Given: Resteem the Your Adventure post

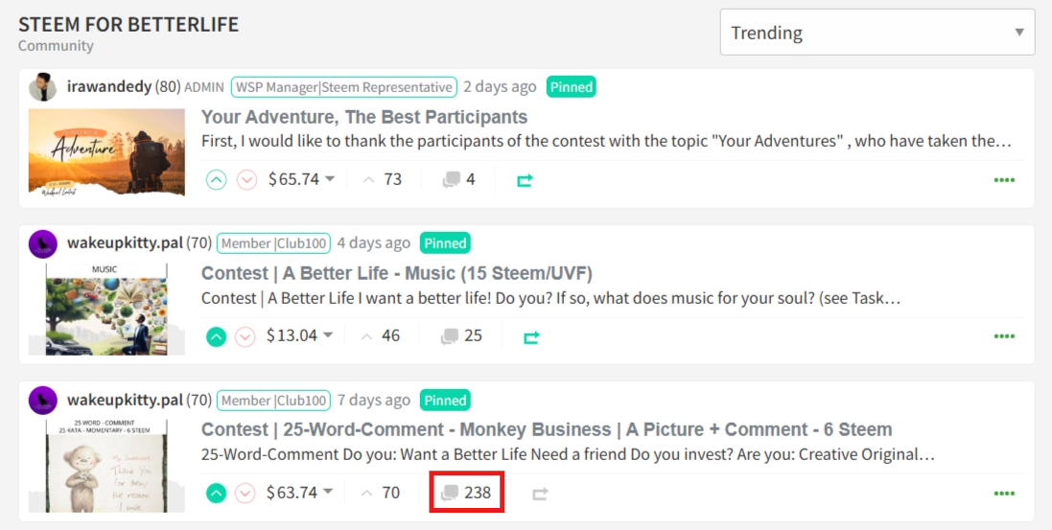Looking at the screenshot, I should pos(525,180).
